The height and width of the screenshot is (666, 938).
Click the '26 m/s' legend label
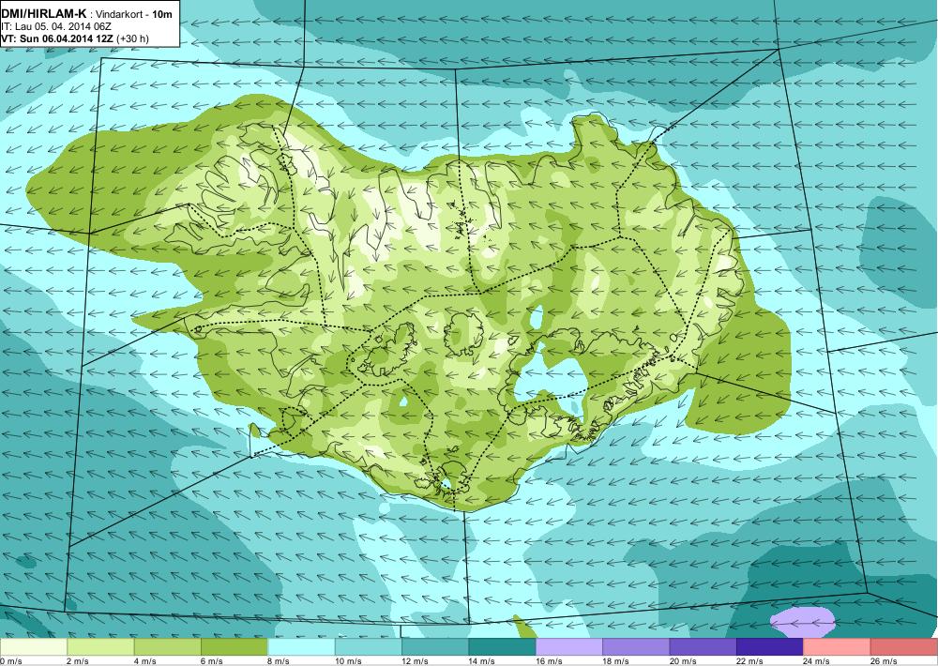tap(885, 660)
